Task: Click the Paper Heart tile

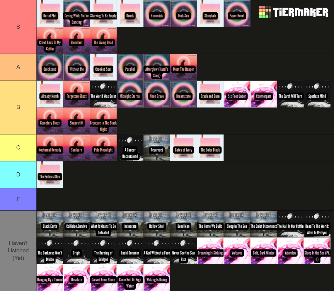Action: tap(237, 14)
